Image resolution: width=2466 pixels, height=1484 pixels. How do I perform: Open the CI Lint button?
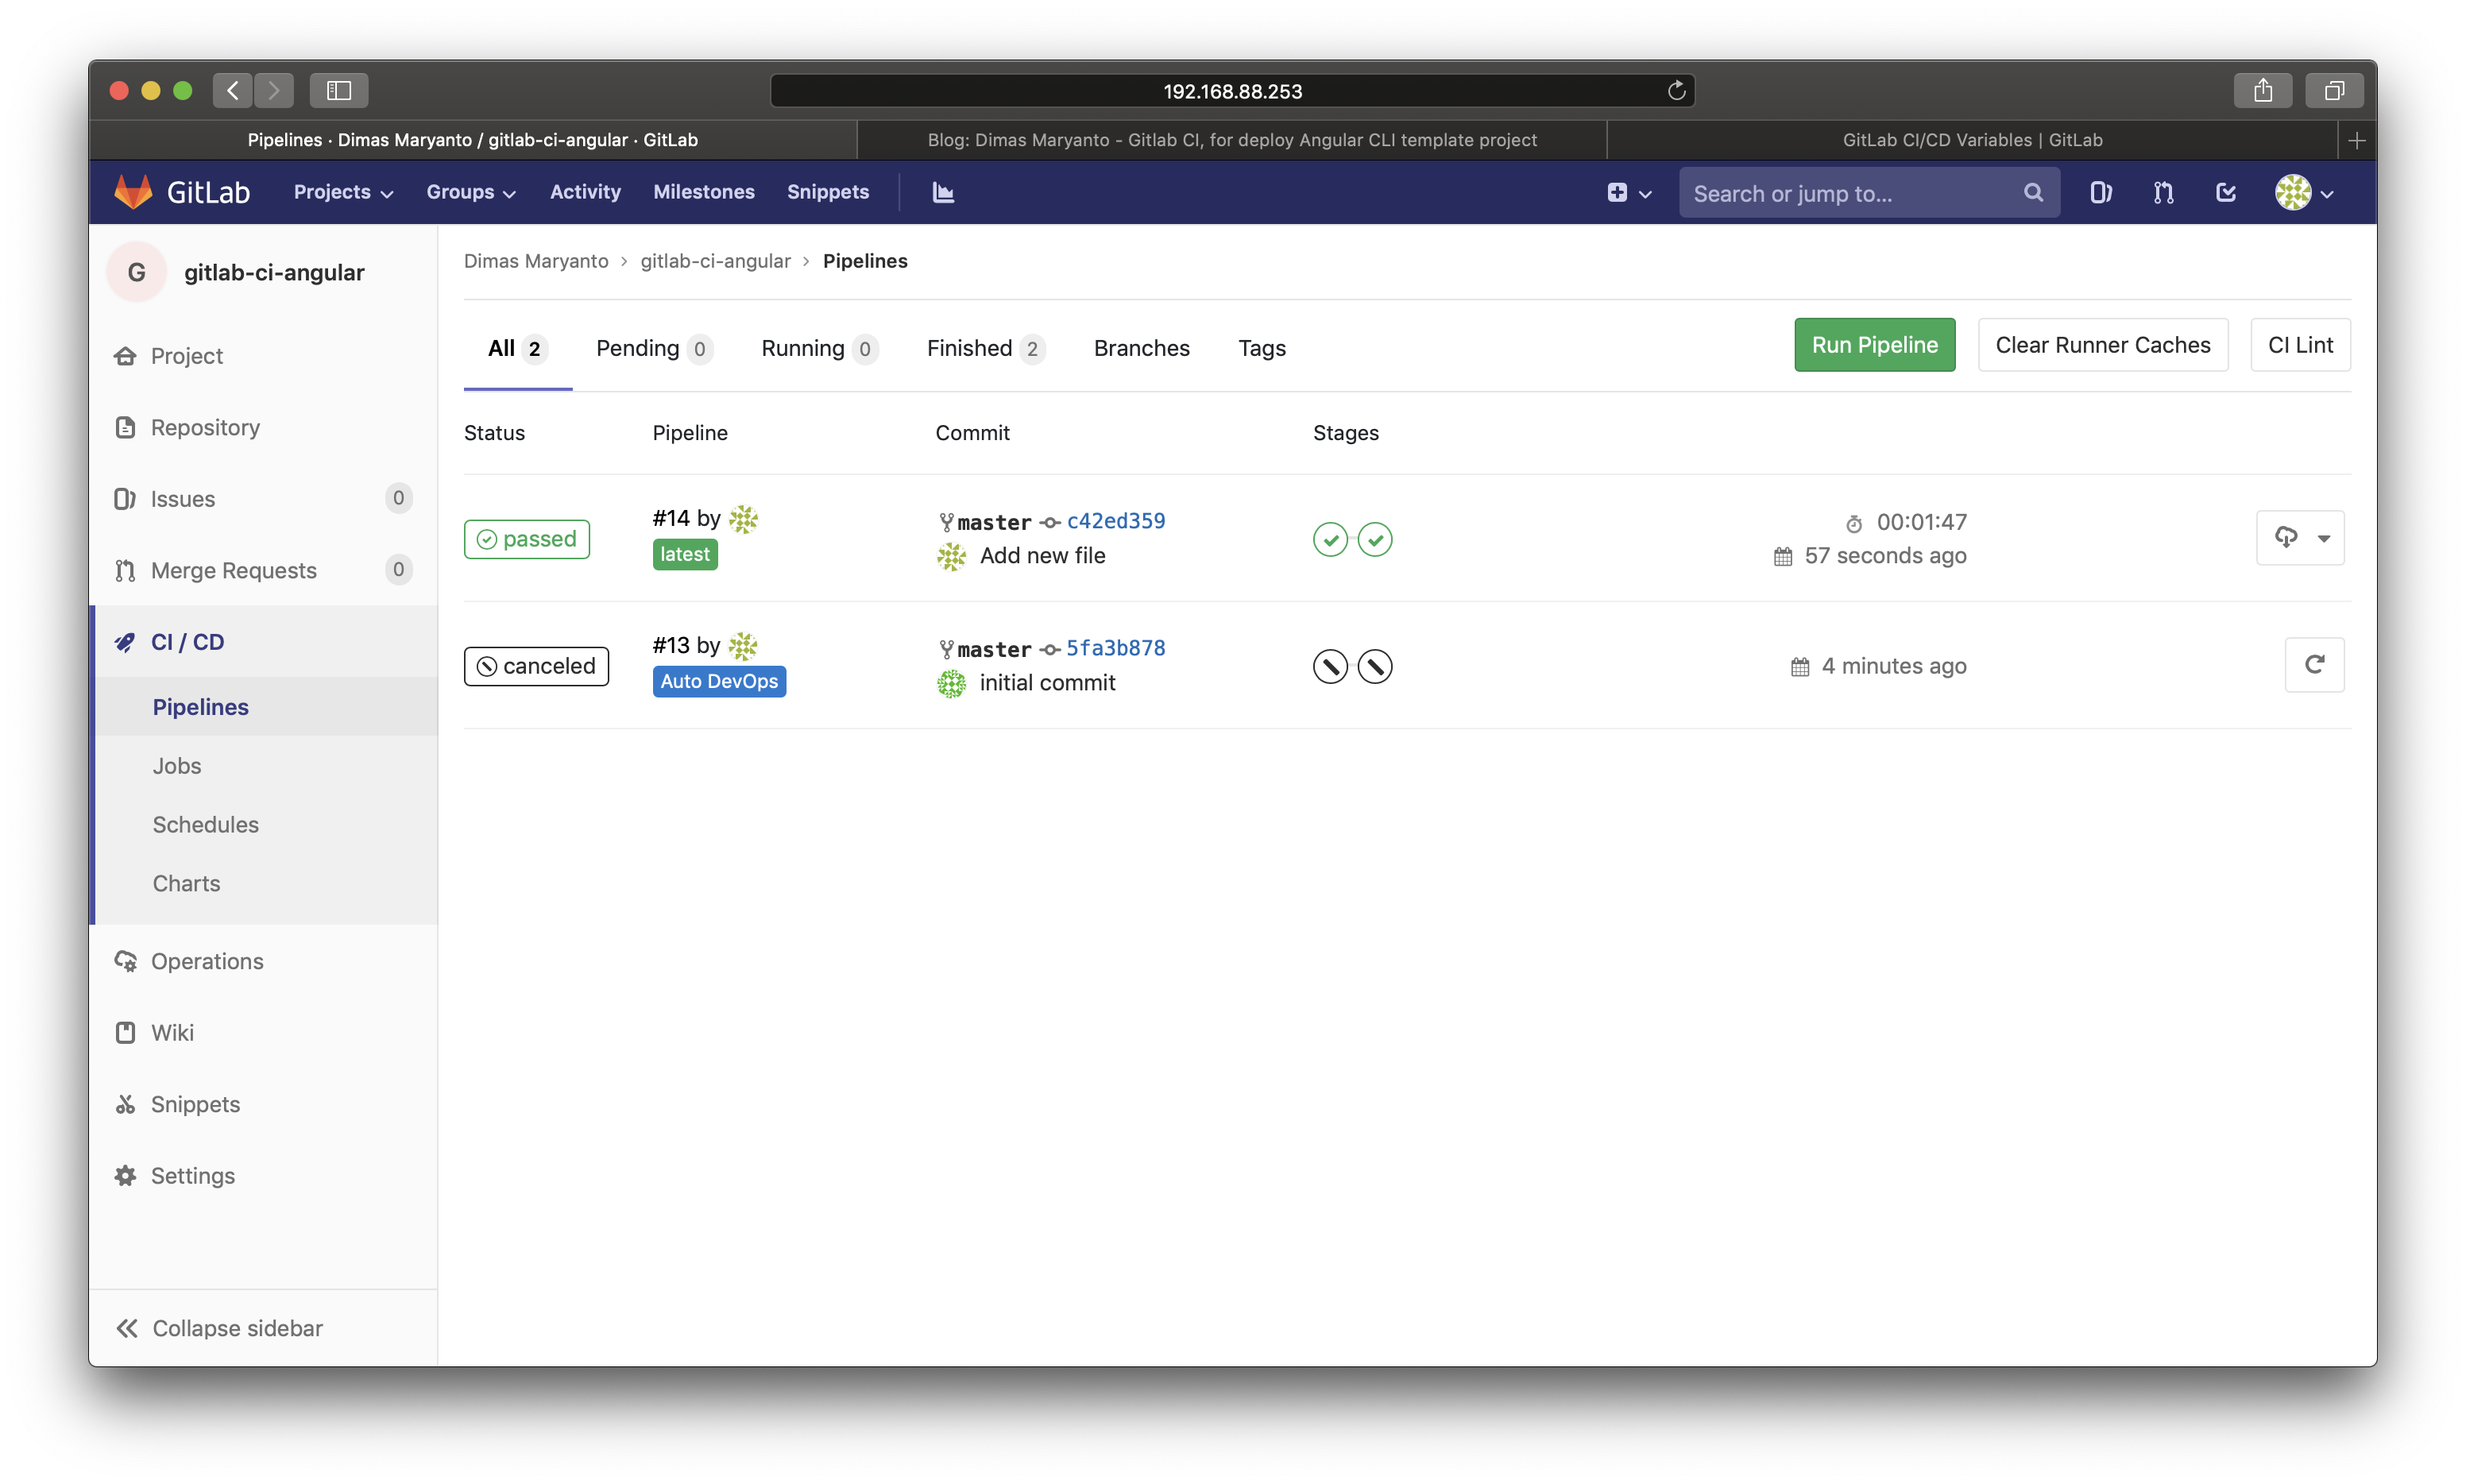point(2299,345)
